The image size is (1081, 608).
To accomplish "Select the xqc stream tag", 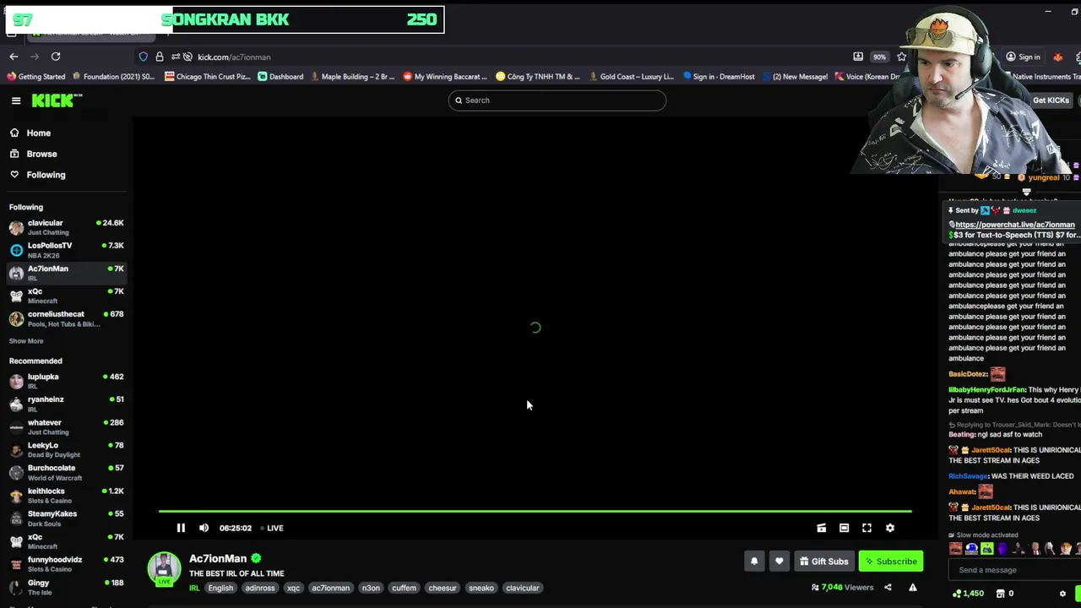I will (x=293, y=588).
